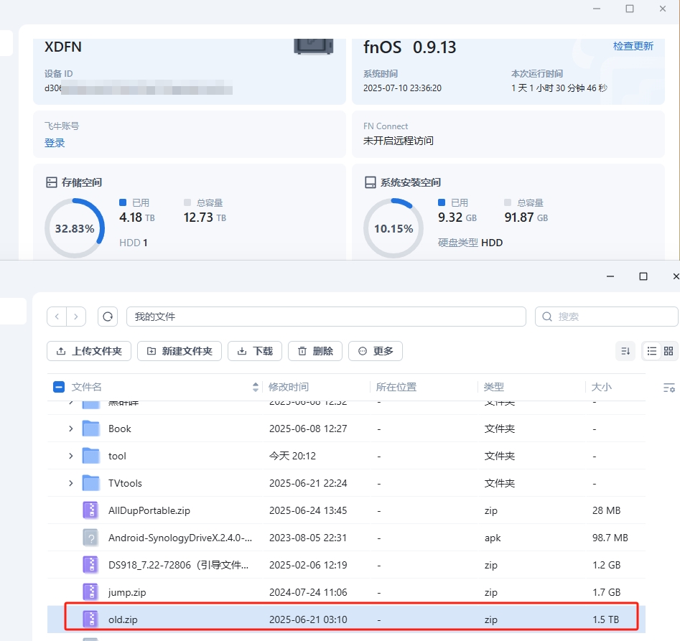
Task: Click the NAS device image
Action: point(314,47)
